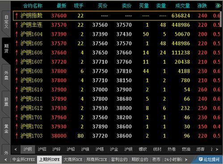This screenshot has height=164, width=223.
Task: Select the 沪铜1607 contract
Action: tap(117, 62)
